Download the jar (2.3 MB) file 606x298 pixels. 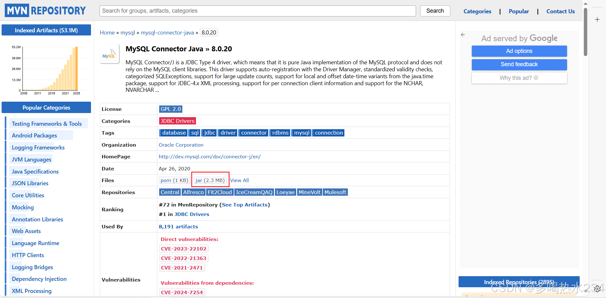tap(210, 181)
